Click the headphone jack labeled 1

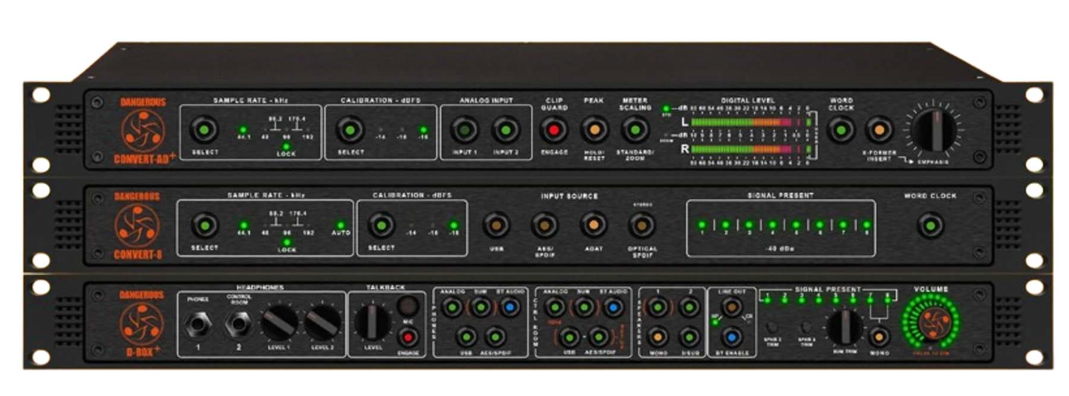point(198,325)
